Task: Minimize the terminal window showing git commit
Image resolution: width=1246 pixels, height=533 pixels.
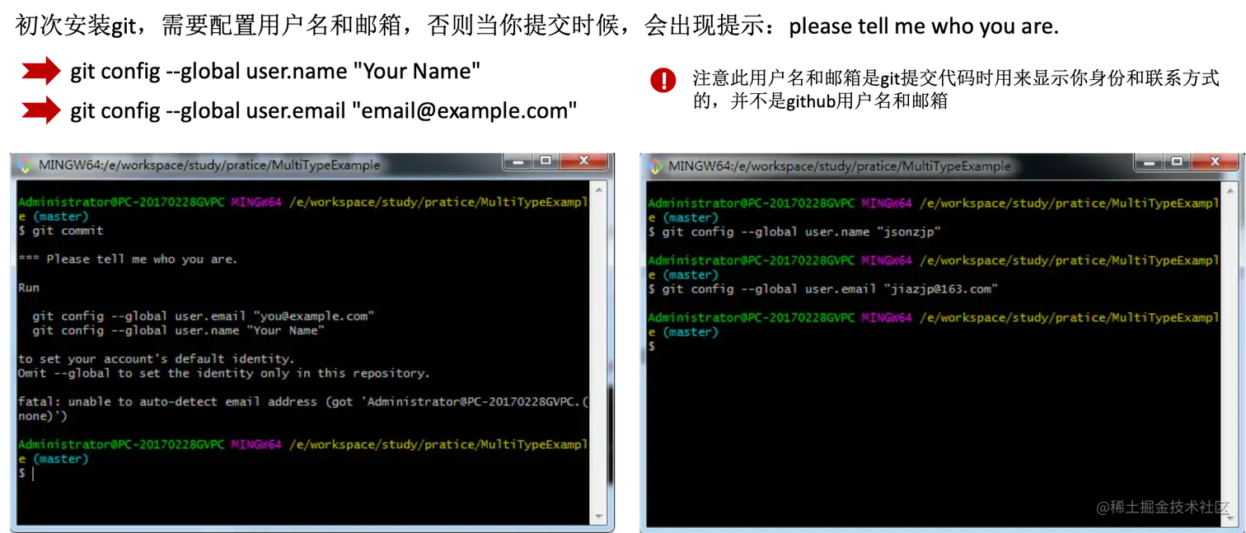Action: (x=518, y=161)
